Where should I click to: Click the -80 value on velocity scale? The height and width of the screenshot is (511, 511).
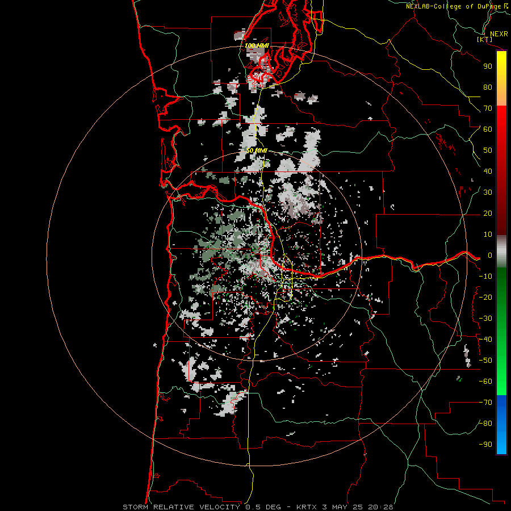485,424
